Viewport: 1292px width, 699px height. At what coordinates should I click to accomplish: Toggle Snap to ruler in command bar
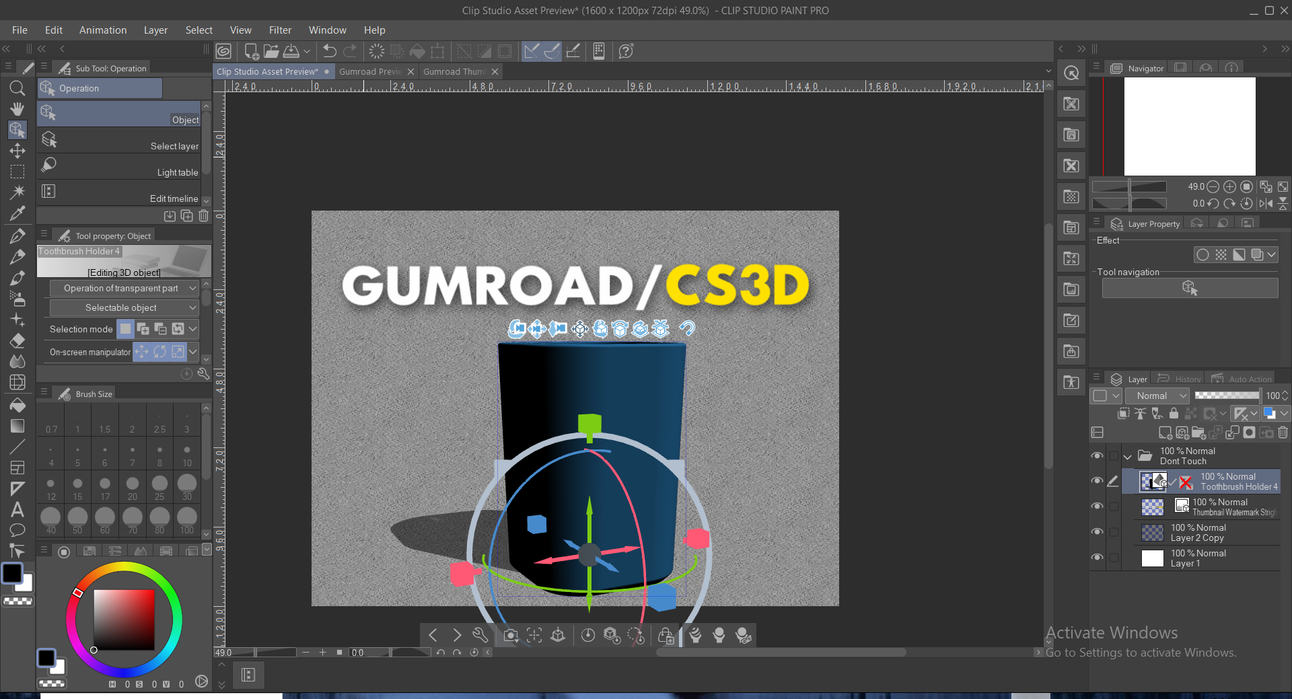click(x=532, y=51)
